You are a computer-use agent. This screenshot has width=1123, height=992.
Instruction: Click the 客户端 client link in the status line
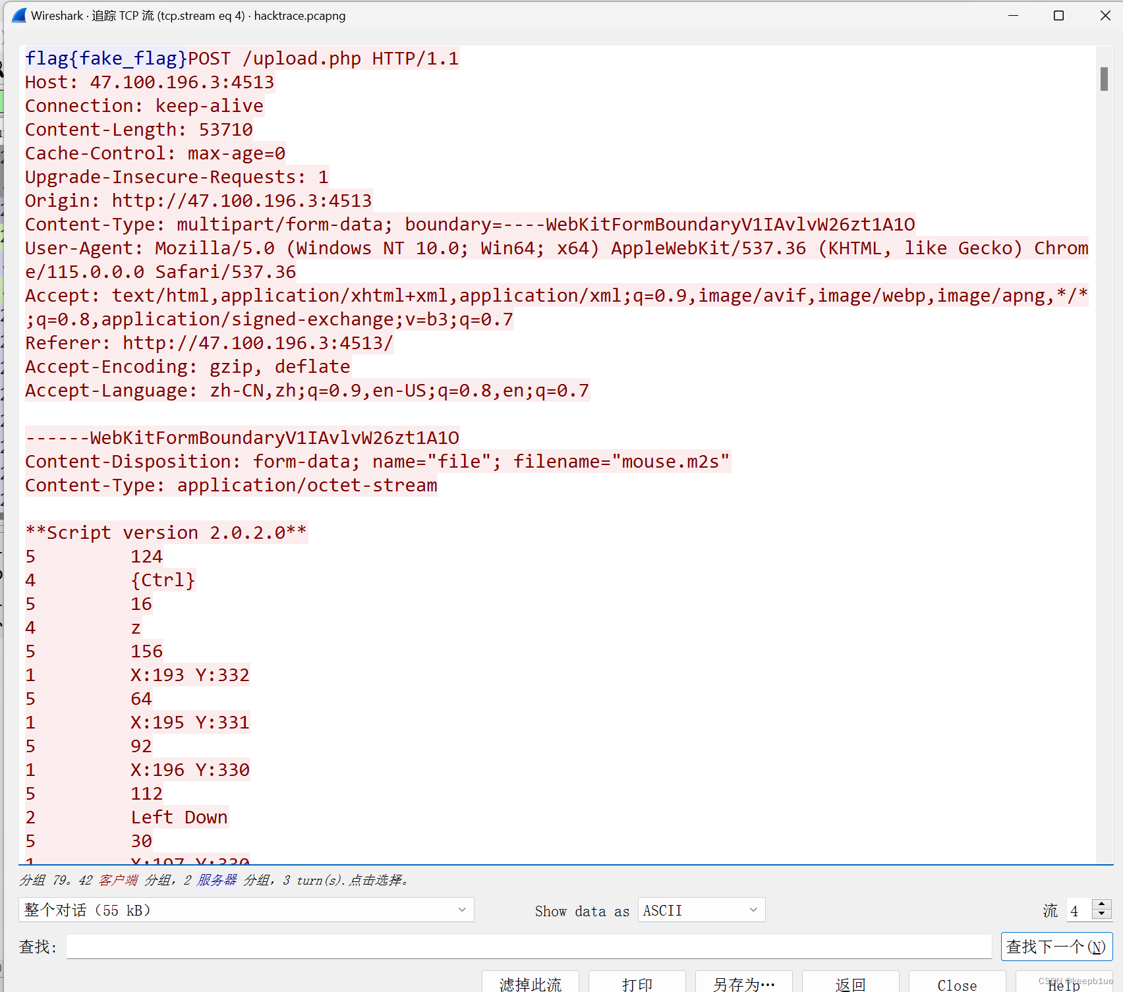pos(119,880)
